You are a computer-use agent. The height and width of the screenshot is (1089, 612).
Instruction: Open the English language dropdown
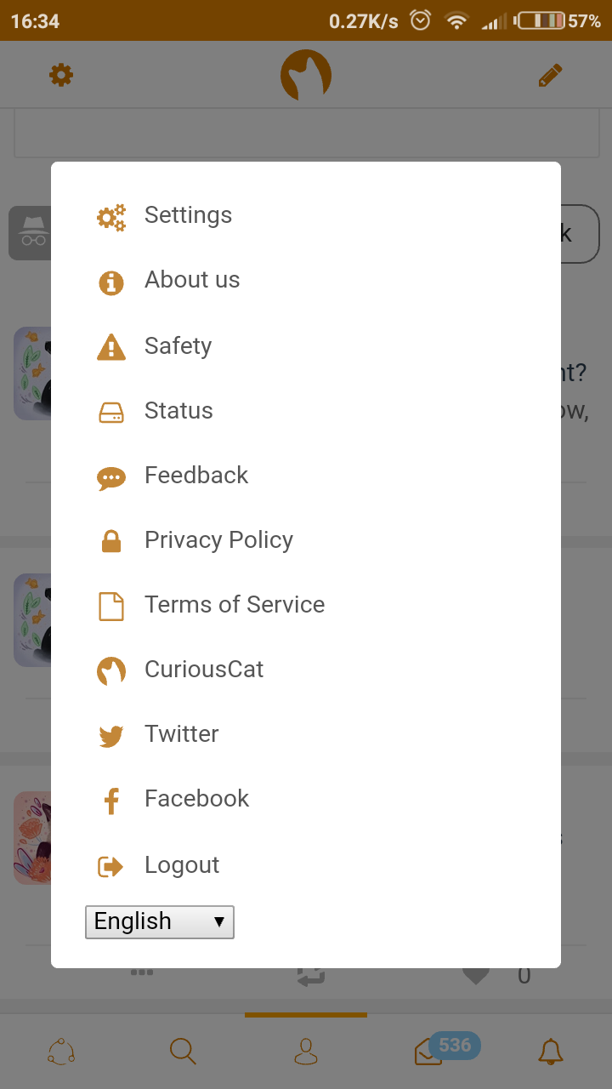click(159, 922)
